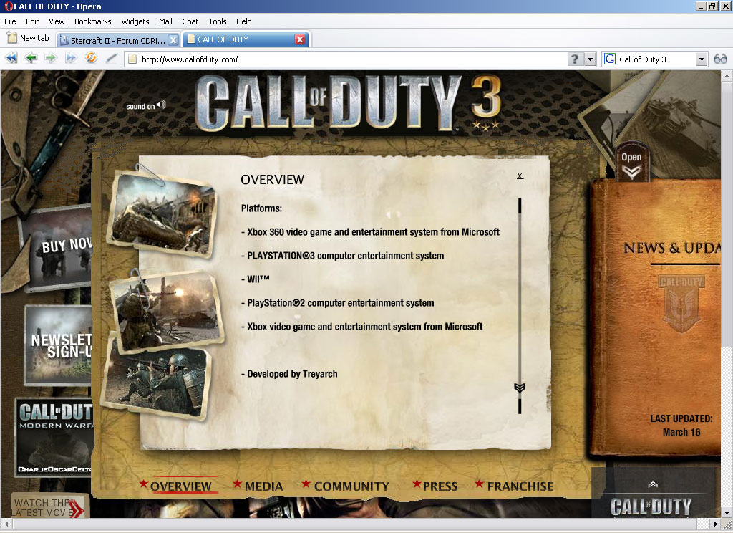Click the question mark icon in the address bar

click(574, 59)
